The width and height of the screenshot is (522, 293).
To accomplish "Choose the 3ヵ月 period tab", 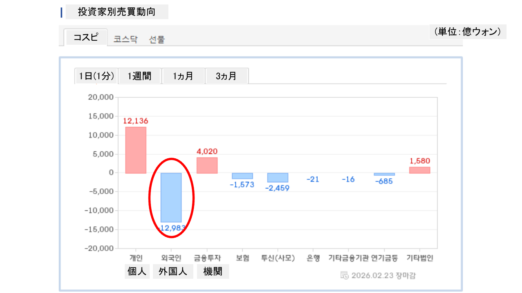I will pyautogui.click(x=227, y=76).
